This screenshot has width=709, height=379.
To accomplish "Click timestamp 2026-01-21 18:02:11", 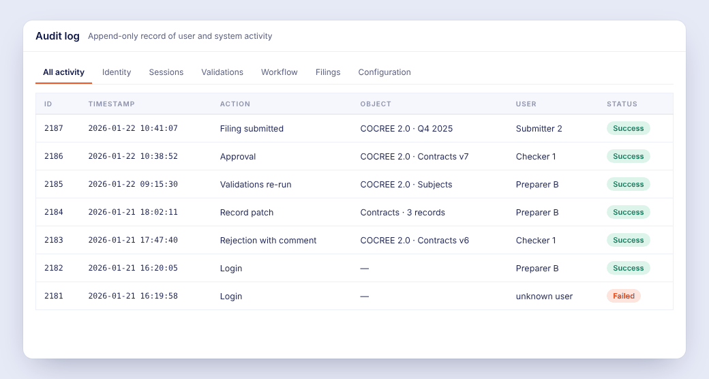I will point(133,212).
